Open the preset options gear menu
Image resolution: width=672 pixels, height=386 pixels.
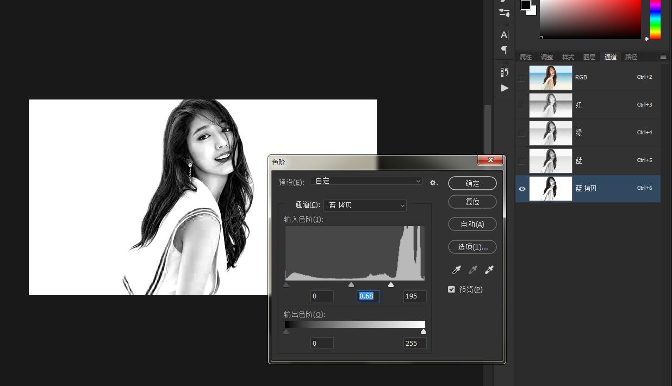pos(433,183)
